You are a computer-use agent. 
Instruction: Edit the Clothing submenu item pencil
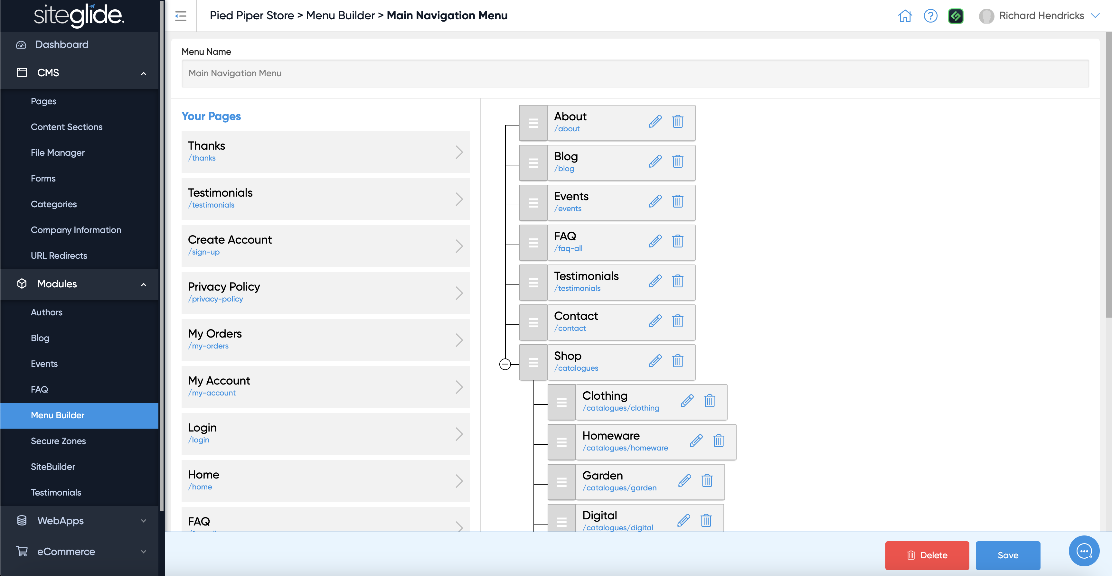[687, 401]
